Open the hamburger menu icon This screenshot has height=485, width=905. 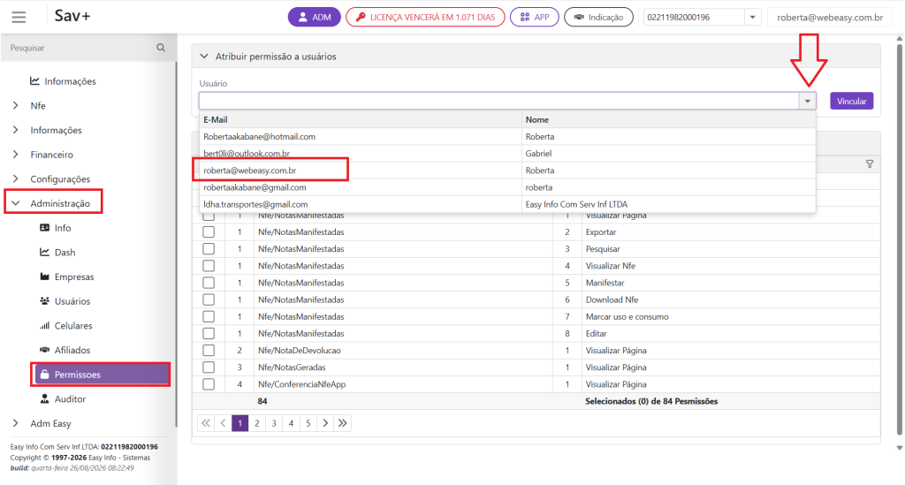(19, 18)
